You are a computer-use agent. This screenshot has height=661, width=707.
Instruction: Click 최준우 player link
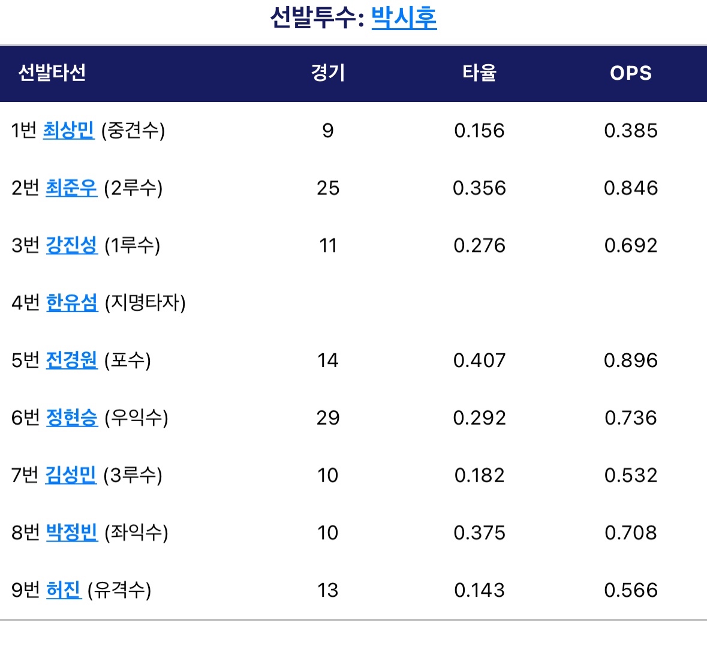71,188
